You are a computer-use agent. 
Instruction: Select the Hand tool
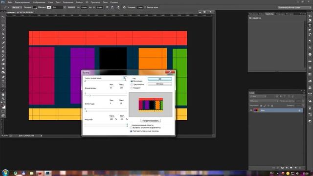click(x=3, y=94)
